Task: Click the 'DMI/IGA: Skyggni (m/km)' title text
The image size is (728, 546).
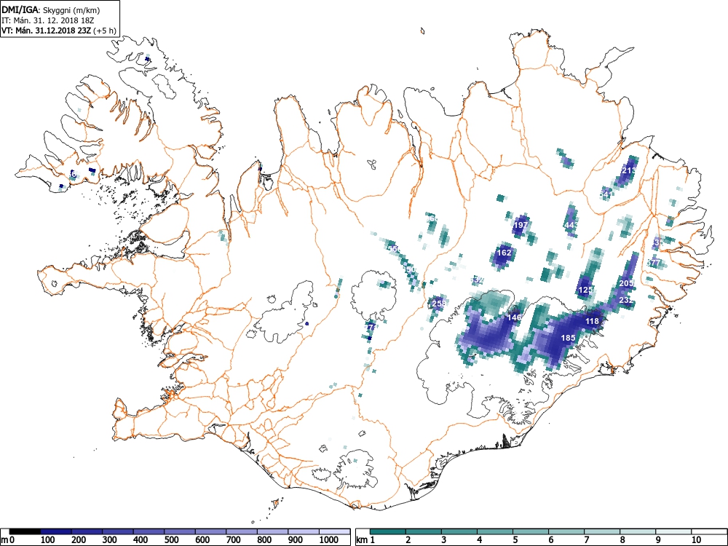Action: coord(51,10)
